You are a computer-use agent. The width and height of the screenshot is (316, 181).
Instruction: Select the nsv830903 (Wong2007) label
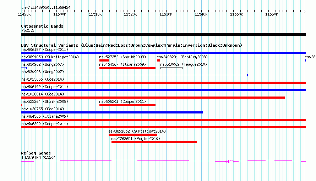click(x=43, y=72)
